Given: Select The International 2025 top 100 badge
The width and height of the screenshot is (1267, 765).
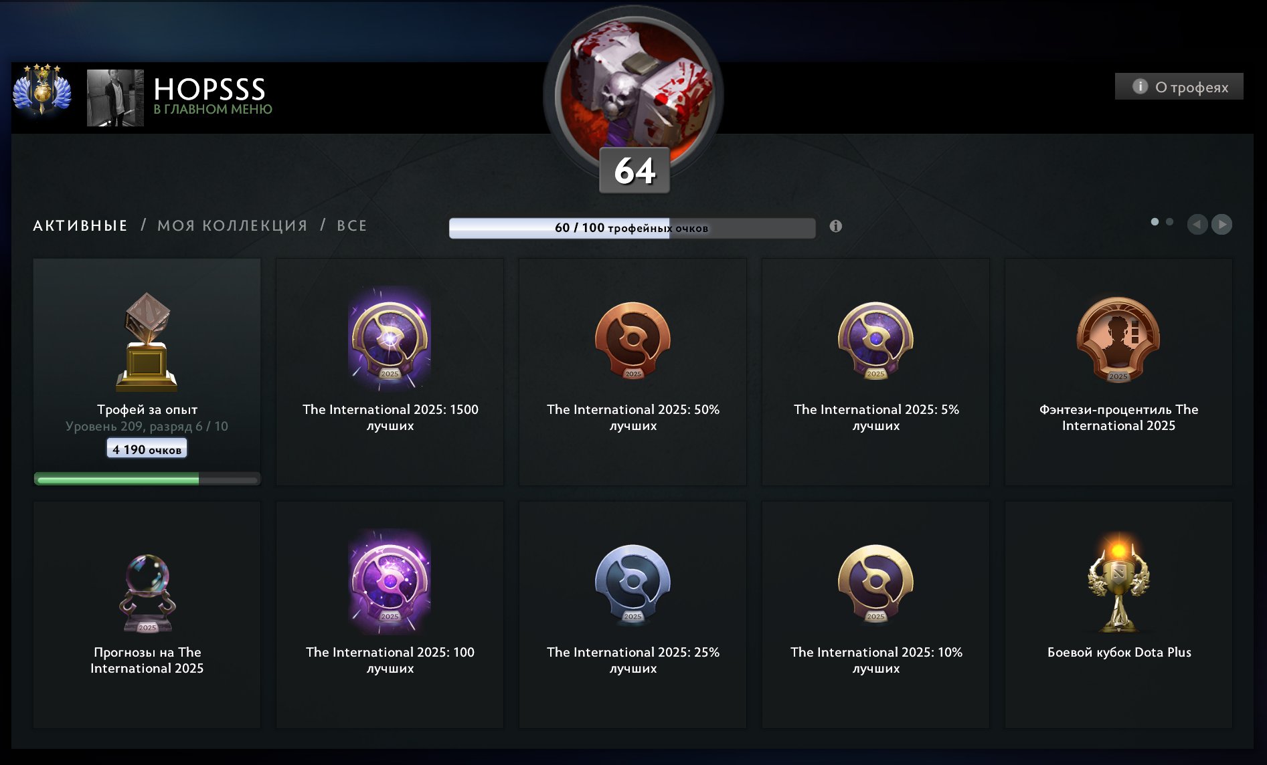Looking at the screenshot, I should tap(390, 581).
